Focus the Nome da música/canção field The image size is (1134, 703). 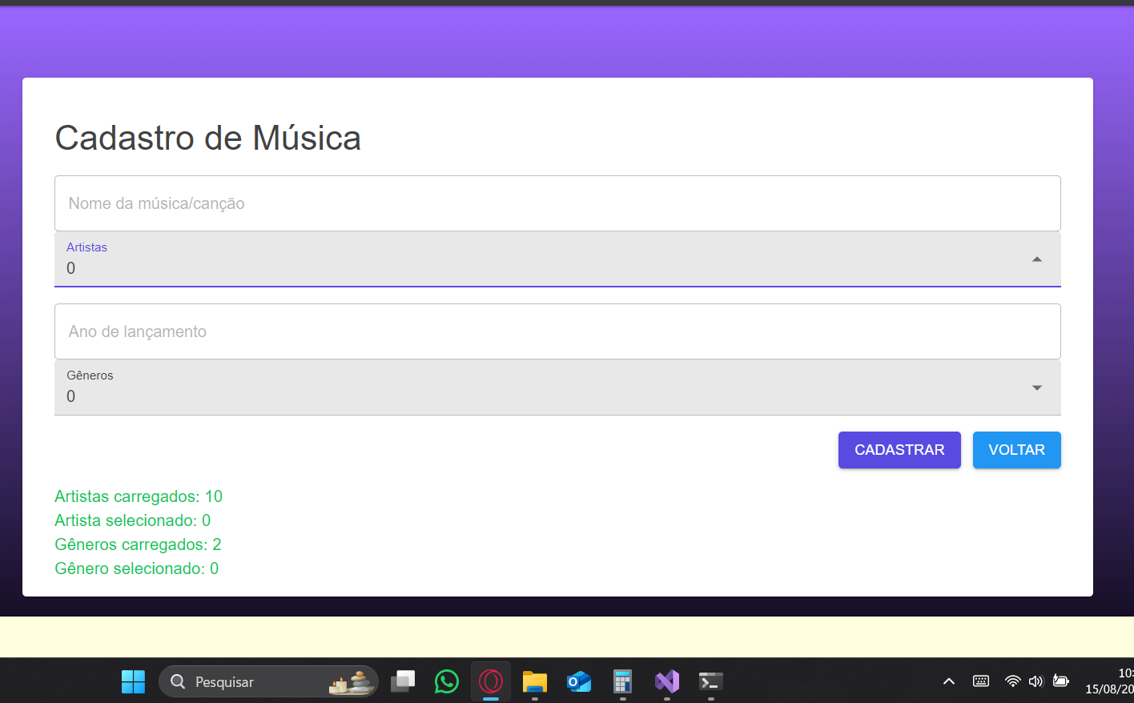pyautogui.click(x=557, y=203)
